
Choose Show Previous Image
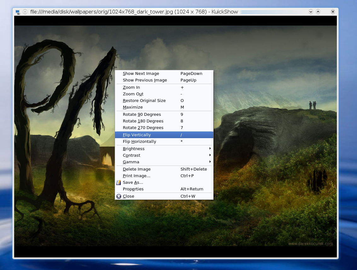[x=164, y=80]
